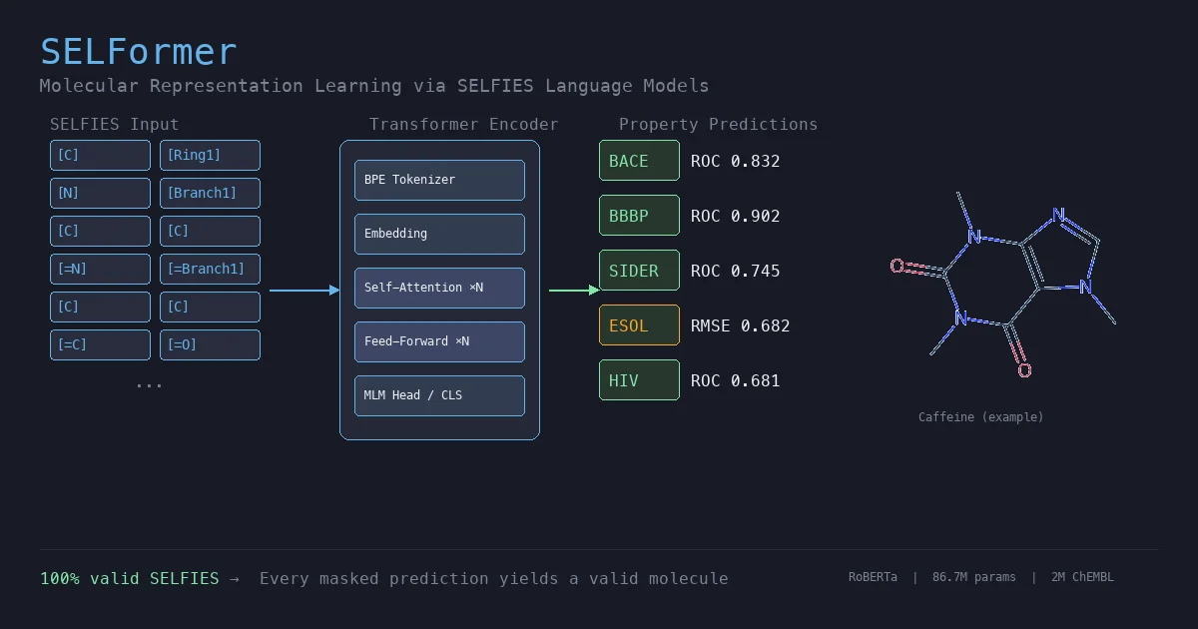Select the Embedding layer block
The width and height of the screenshot is (1198, 629).
coord(439,234)
